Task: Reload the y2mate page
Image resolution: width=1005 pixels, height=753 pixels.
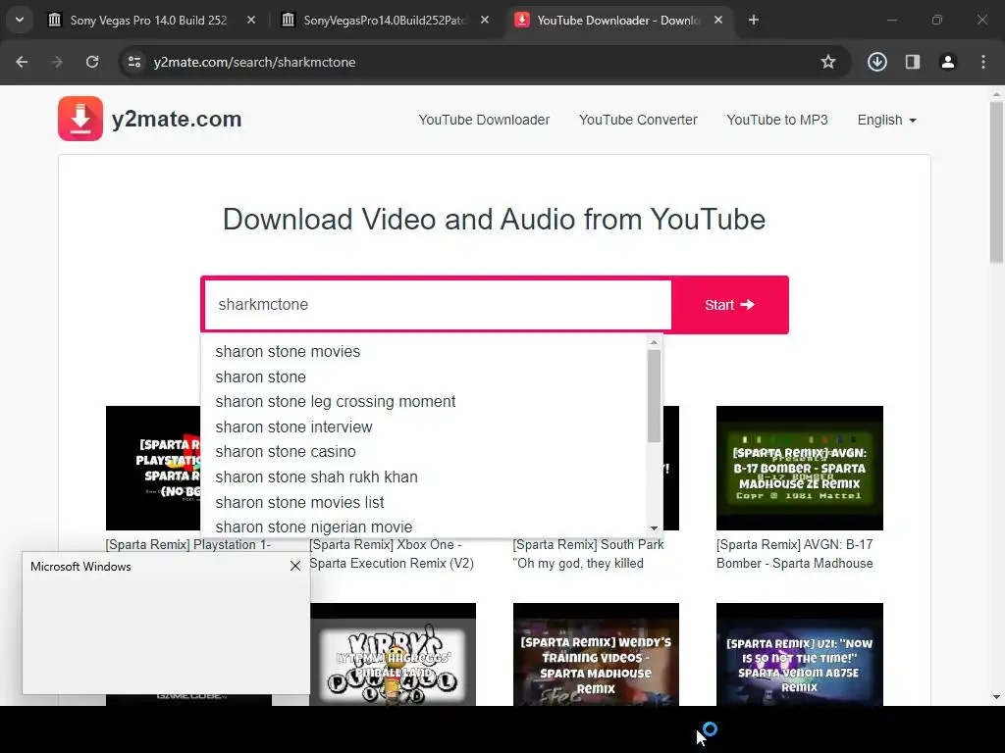Action: (92, 62)
